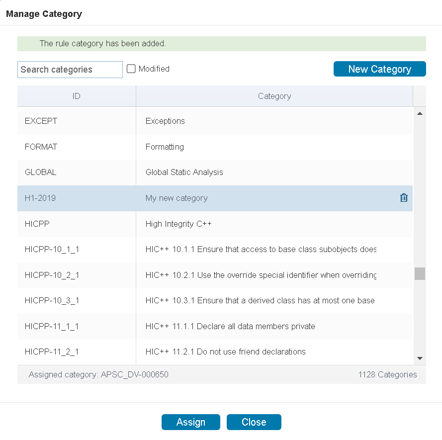Select HICPP-11_1_1 Declare data members private
The image size is (442, 440).
click(x=215, y=327)
